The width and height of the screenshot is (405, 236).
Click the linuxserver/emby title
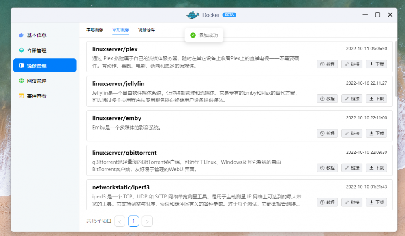117,118
